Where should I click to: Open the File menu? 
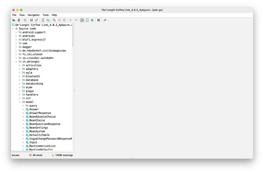14,15
